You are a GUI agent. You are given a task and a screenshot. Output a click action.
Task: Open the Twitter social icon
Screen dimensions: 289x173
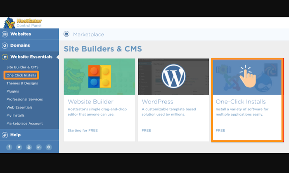pos(19,147)
